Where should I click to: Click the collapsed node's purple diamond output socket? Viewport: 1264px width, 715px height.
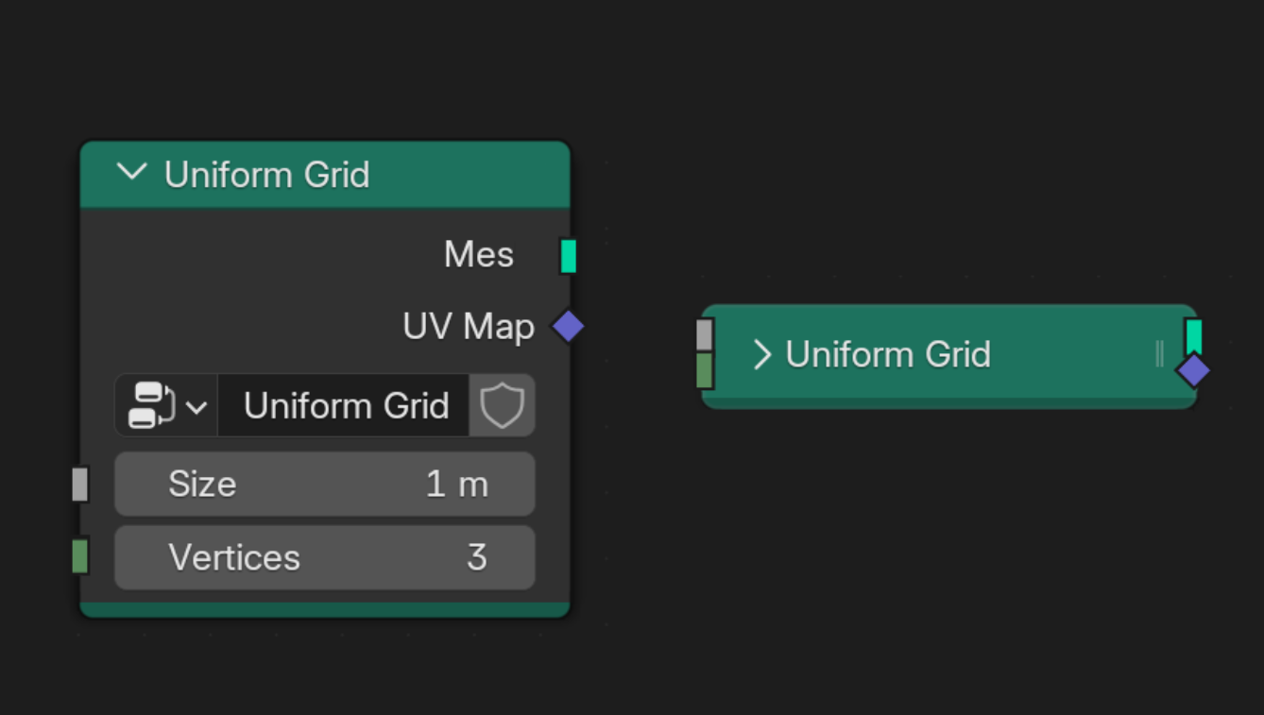click(1194, 370)
